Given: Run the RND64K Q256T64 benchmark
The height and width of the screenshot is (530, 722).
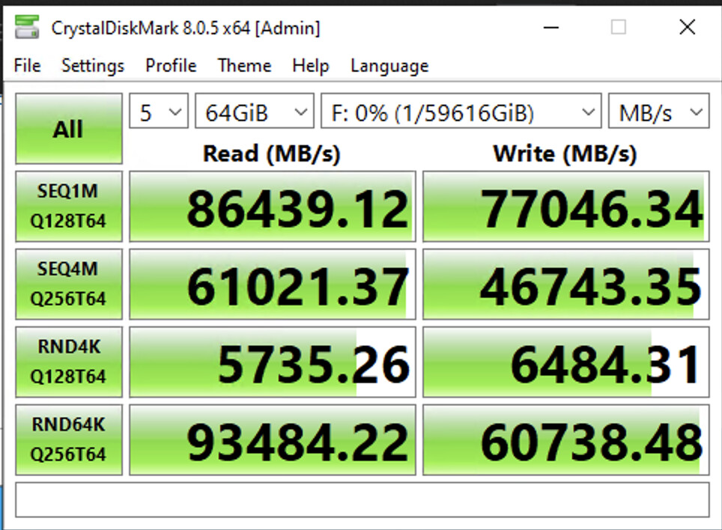Looking at the screenshot, I should (x=68, y=439).
